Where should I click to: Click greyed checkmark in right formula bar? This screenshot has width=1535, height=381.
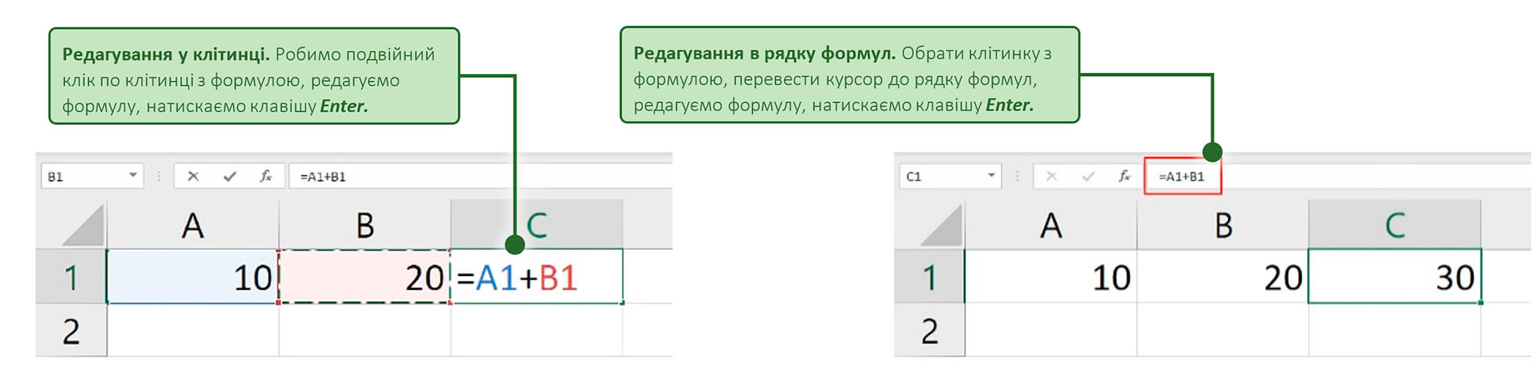tap(1088, 176)
